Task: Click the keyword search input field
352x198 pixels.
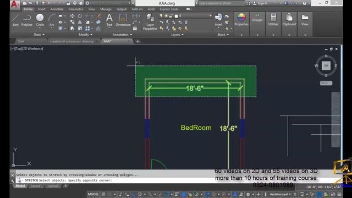Action: click(x=221, y=3)
